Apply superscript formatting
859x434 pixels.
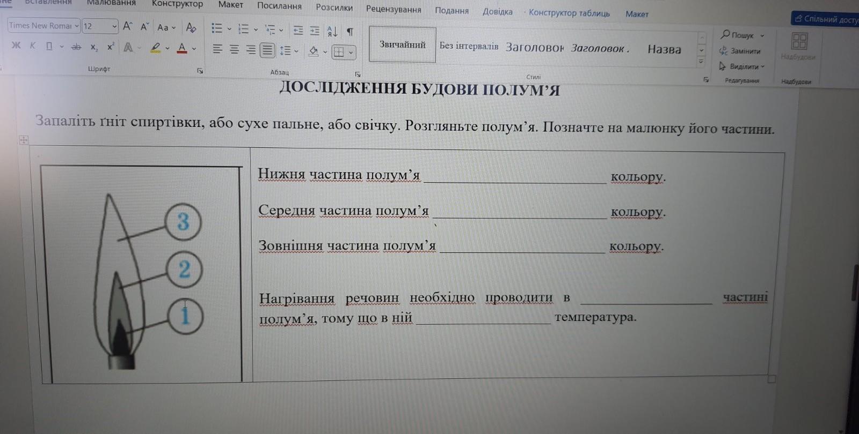110,47
